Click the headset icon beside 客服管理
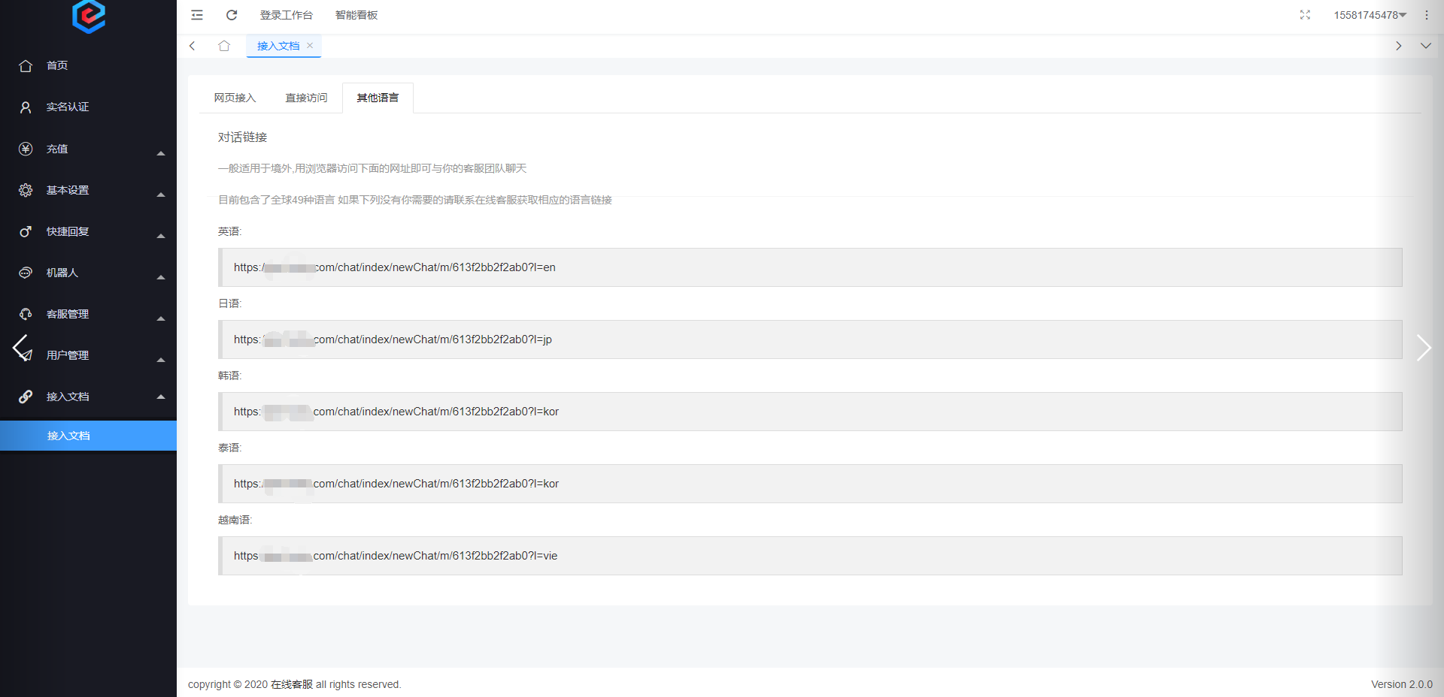The height and width of the screenshot is (697, 1444). pyautogui.click(x=26, y=314)
